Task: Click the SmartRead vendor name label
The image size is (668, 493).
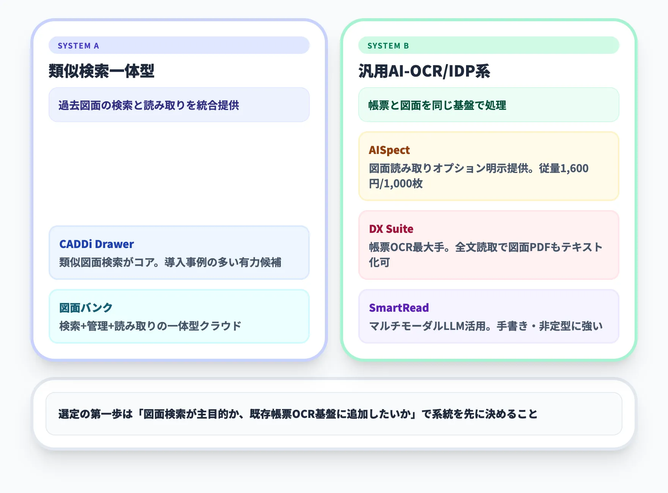Action: tap(399, 308)
